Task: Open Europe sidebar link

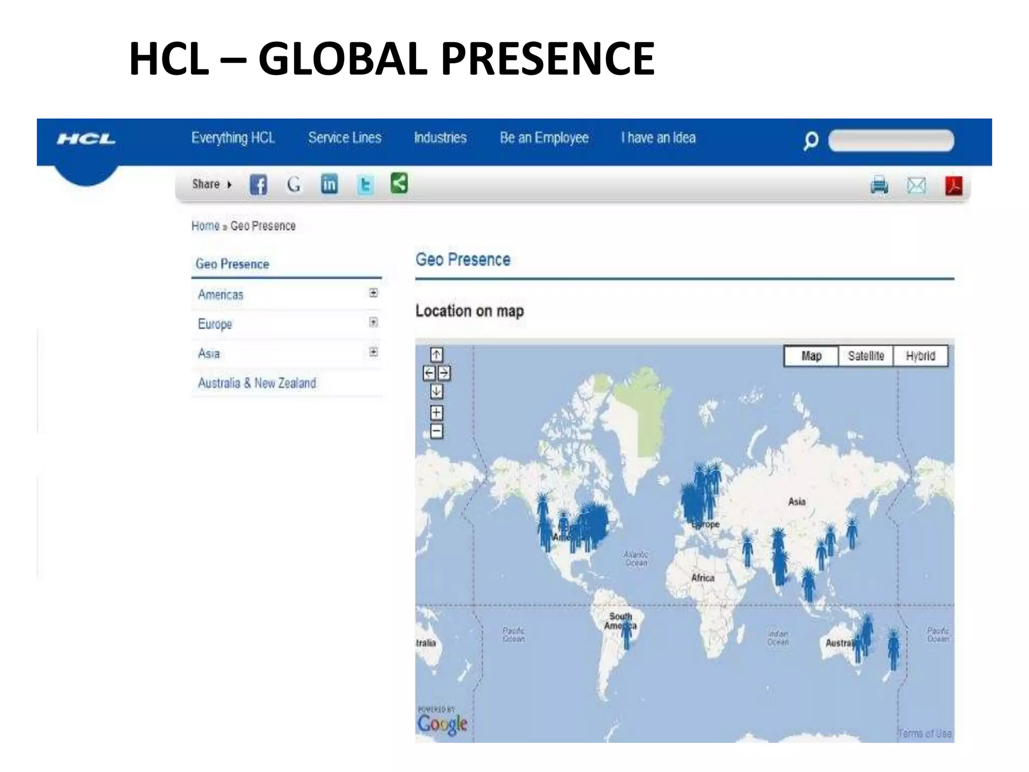Action: pyautogui.click(x=215, y=324)
